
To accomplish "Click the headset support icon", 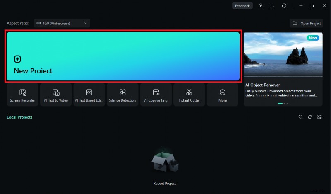I will (284, 6).
